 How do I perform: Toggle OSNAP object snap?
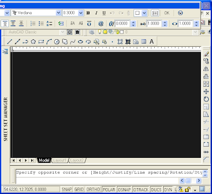(x=125, y=190)
